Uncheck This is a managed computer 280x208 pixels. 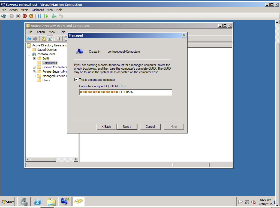[x=76, y=80]
